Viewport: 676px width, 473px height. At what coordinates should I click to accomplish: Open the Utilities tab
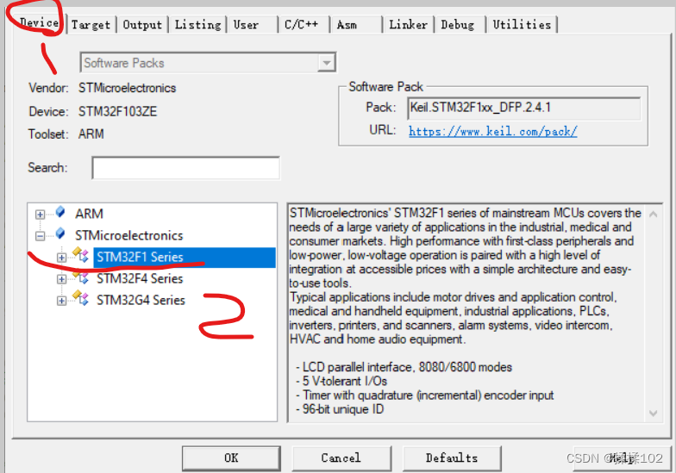[523, 24]
